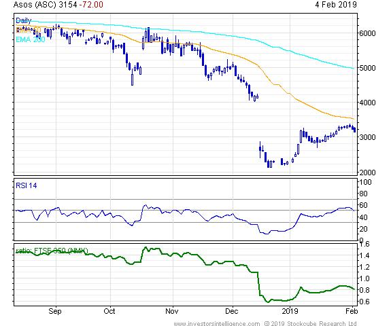Click the RSI axis value 100

click(365, 182)
